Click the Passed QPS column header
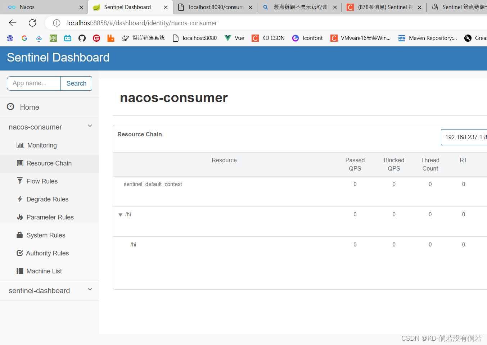 [355, 164]
